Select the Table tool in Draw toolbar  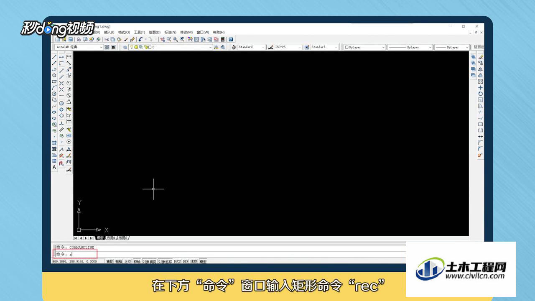[54, 161]
